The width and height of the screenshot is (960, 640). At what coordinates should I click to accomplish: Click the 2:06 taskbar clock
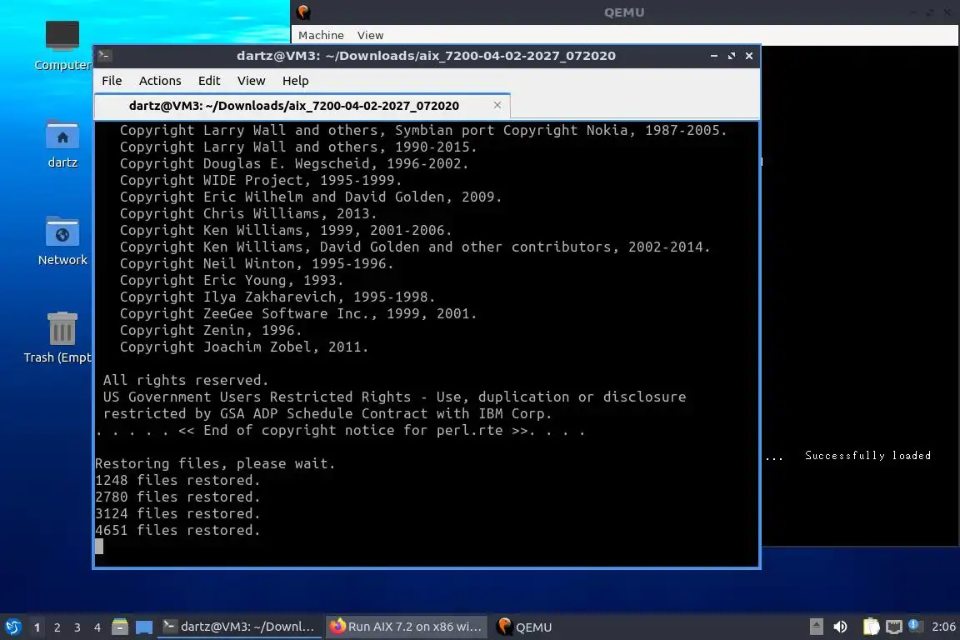coord(943,627)
